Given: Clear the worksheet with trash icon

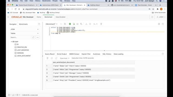Looking at the screenshot, I should (x=101, y=24).
